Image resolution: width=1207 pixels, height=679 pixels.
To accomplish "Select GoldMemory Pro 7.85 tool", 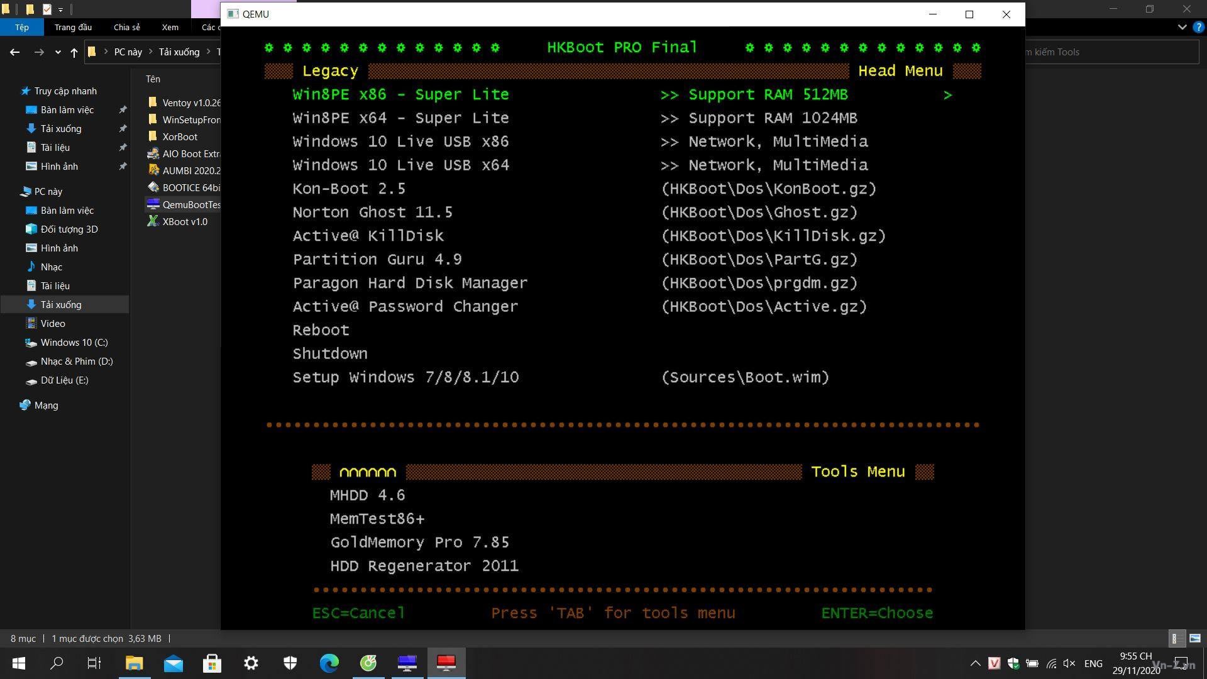I will (x=419, y=543).
